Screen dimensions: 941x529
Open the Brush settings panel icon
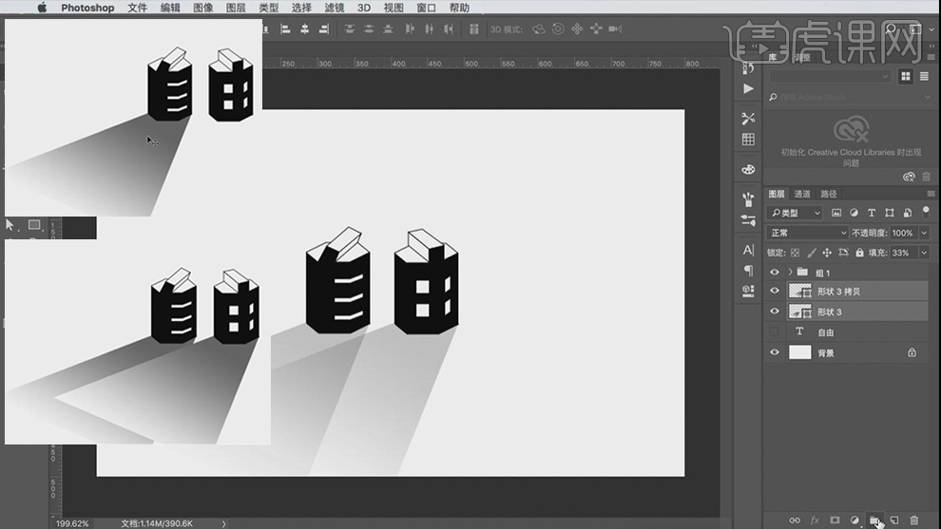tap(748, 220)
